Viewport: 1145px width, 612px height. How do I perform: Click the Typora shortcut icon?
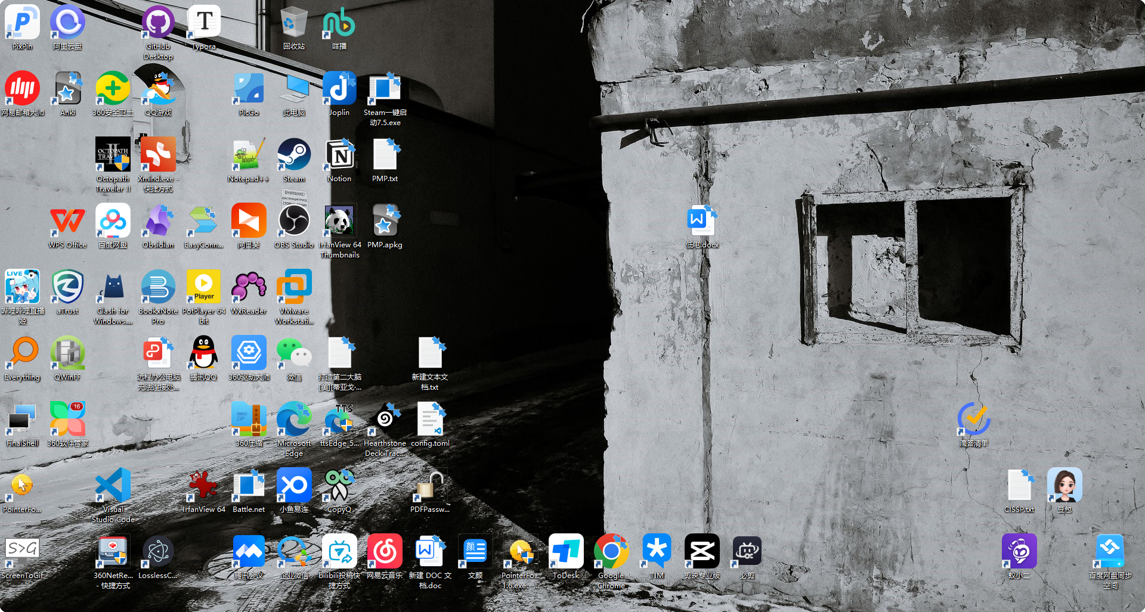click(204, 23)
